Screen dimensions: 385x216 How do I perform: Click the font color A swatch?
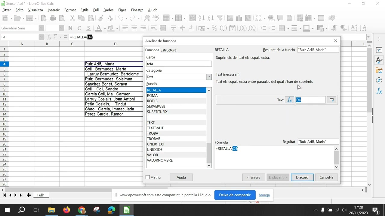98,28
